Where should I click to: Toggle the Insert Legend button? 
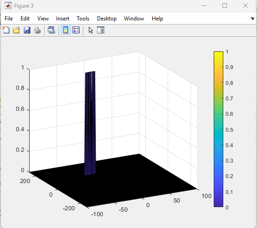click(76, 30)
